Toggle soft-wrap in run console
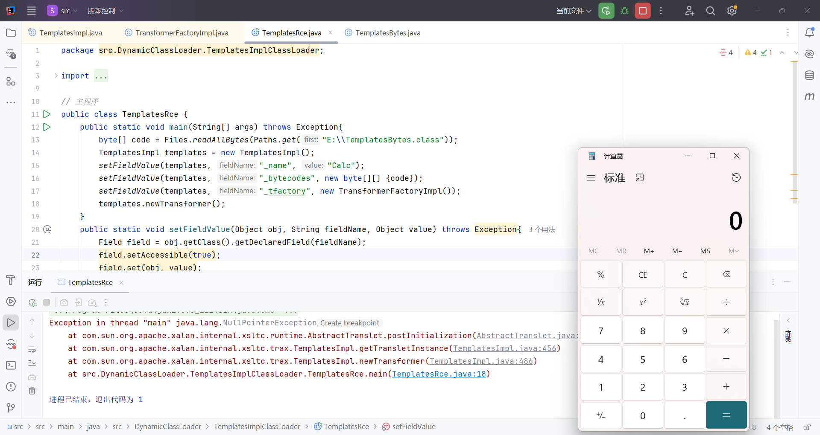The image size is (820, 435). tap(32, 350)
